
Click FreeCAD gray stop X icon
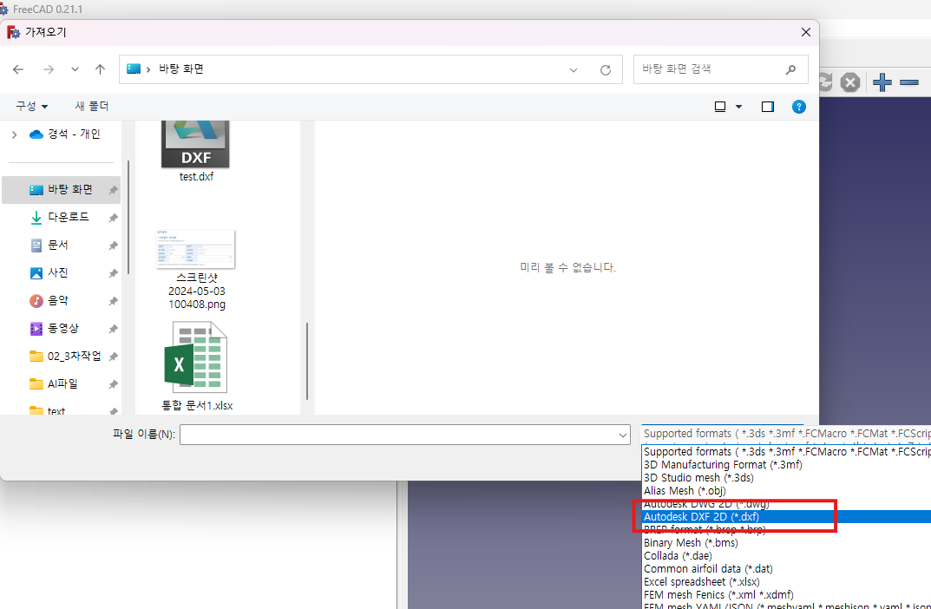tap(850, 82)
